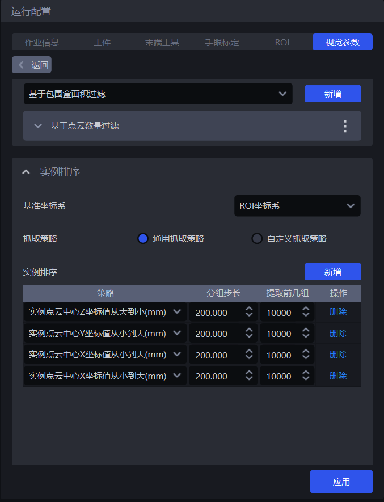384x502 pixels.
Task: Open the 基准坐标系 ROI坐标系 dropdown
Action: [297, 206]
